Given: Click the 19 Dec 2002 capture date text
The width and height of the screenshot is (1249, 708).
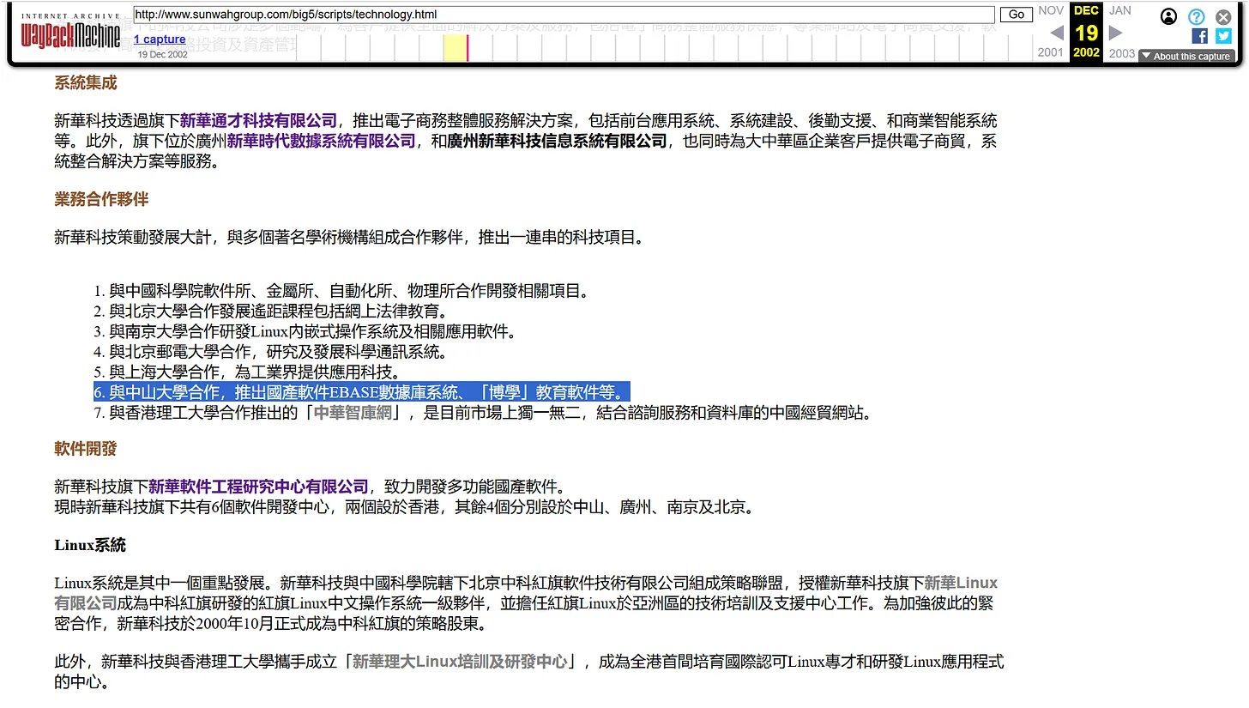Looking at the screenshot, I should coord(162,54).
